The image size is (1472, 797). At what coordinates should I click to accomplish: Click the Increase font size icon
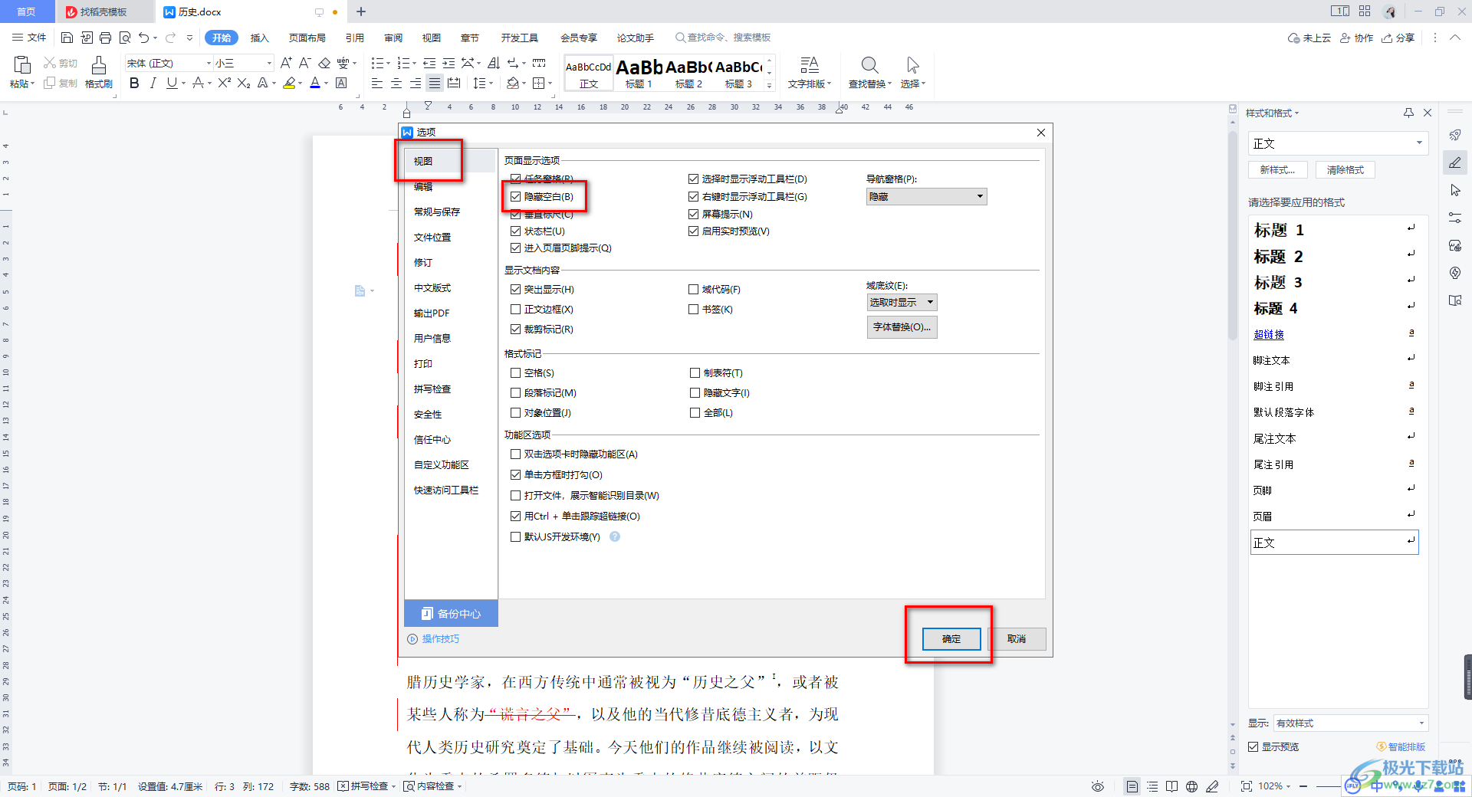click(286, 63)
